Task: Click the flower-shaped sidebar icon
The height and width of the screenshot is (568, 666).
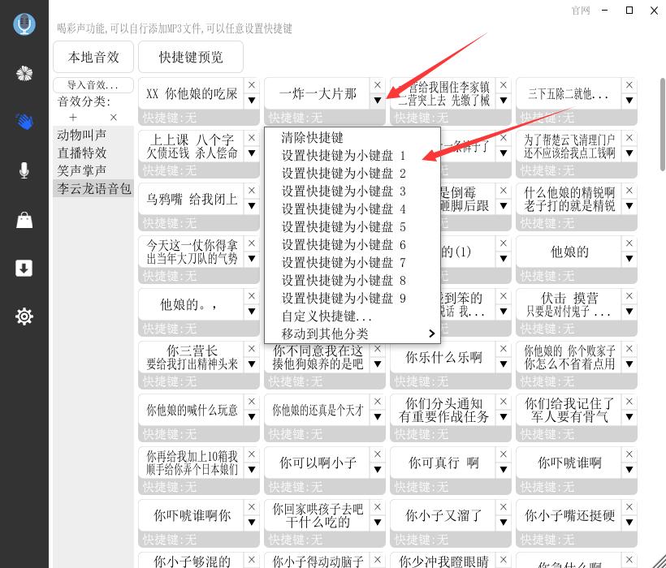Action: pyautogui.click(x=24, y=73)
